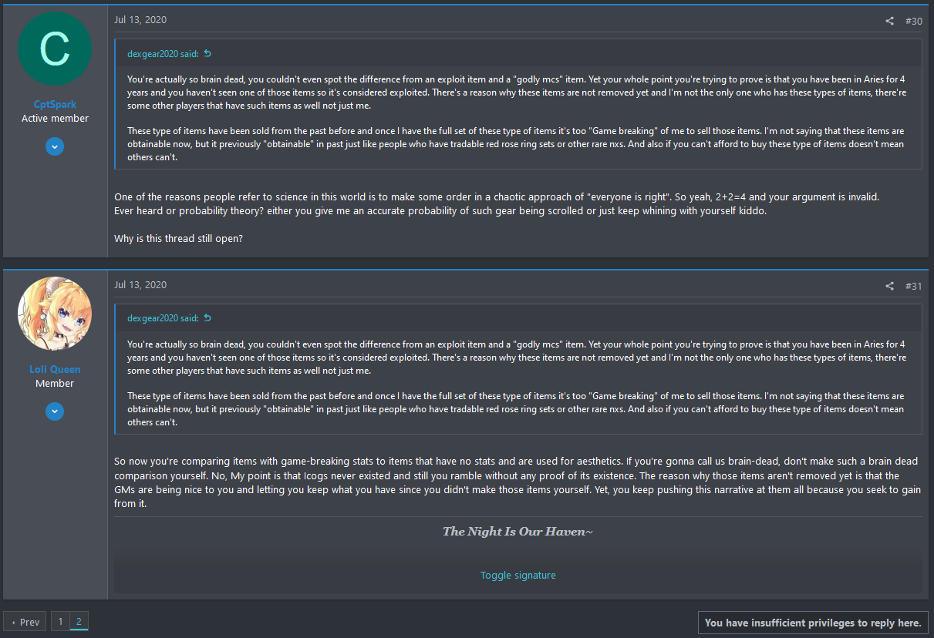
Task: Jump to quoted post arrow in post #31
Action: click(x=207, y=317)
